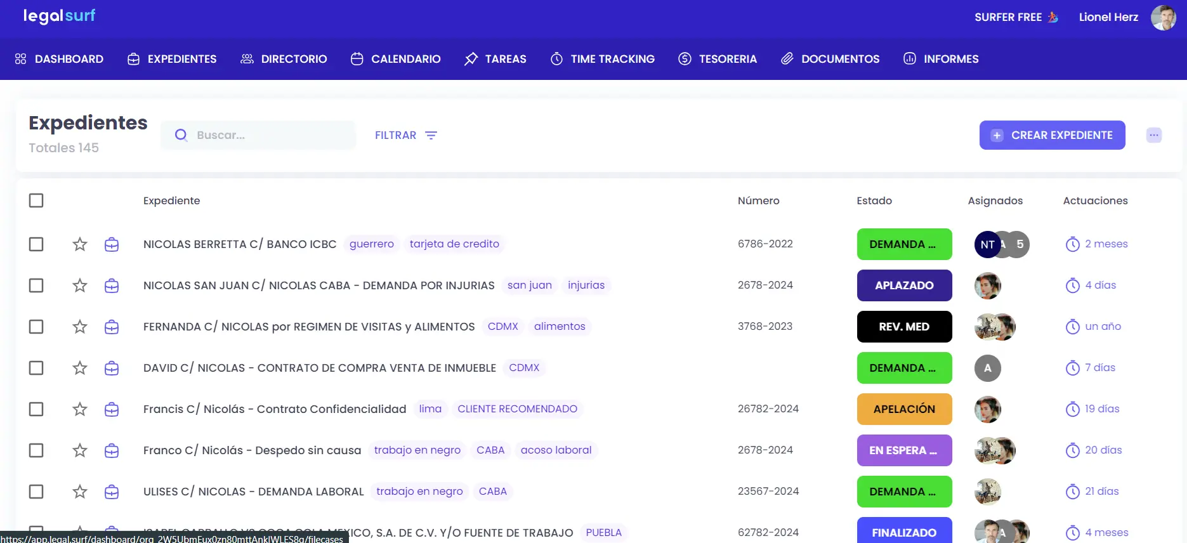Open the EN ESPERA status selector

(x=903, y=450)
